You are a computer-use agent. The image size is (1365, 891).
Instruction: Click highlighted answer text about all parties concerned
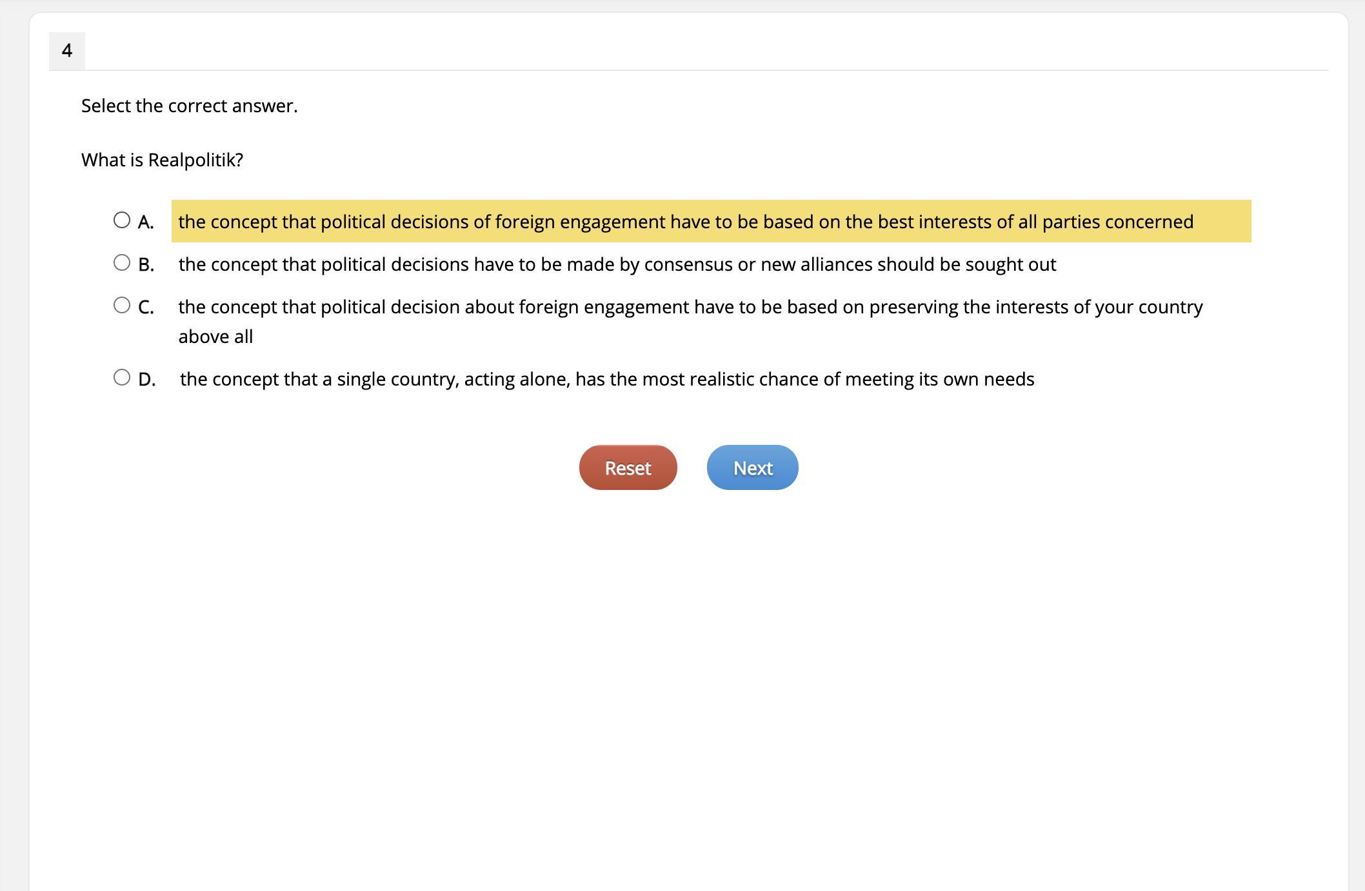click(685, 222)
